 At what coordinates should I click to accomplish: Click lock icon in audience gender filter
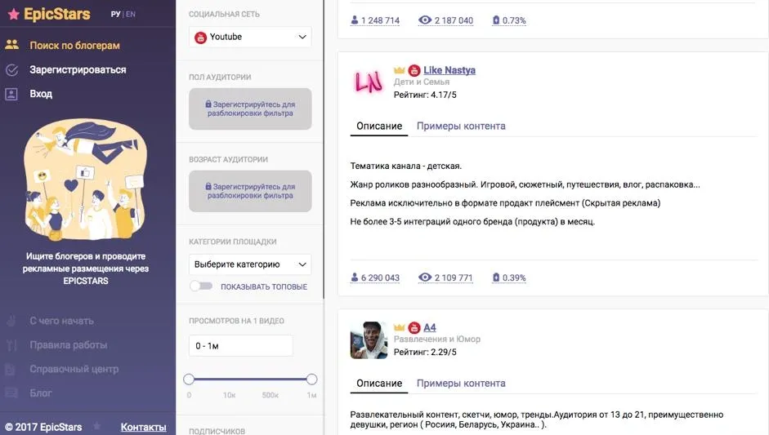[208, 104]
